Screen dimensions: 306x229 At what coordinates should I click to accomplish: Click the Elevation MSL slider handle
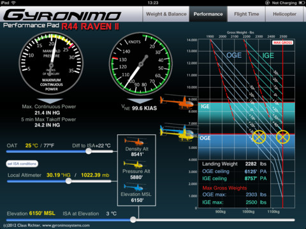click(133, 219)
